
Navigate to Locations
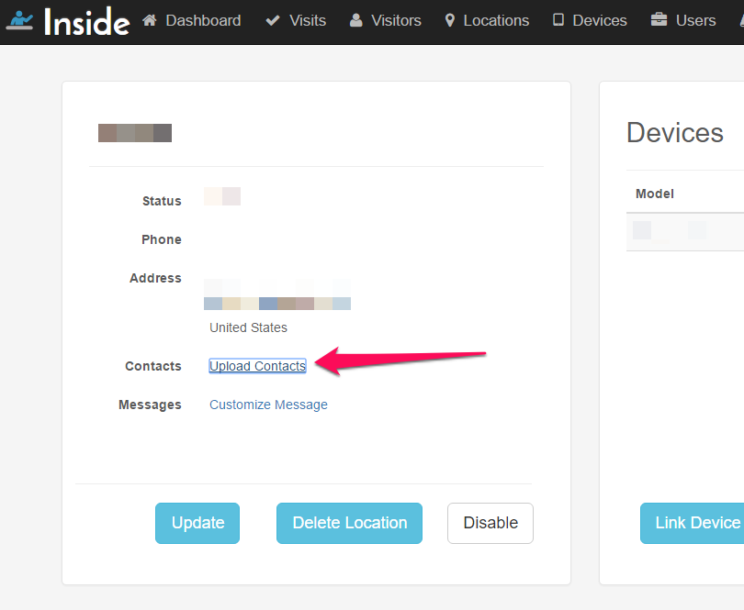click(496, 20)
